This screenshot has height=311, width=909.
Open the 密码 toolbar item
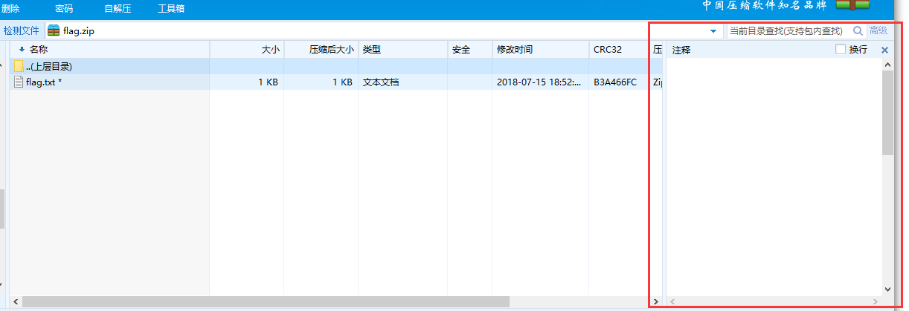tap(64, 9)
